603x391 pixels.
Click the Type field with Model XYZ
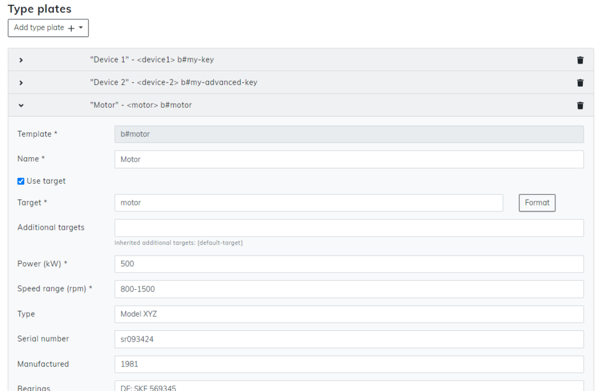349,314
